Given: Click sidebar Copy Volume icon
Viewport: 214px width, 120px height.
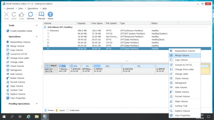Looking at the screenshot, I should (x=8, y=50).
